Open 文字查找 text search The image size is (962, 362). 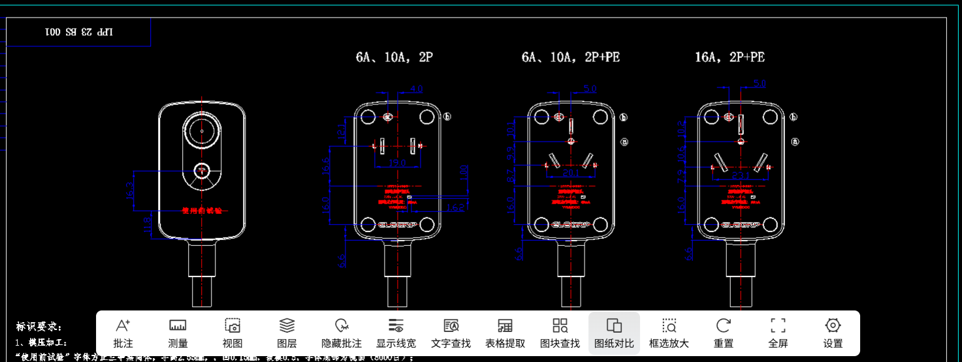[x=451, y=333]
